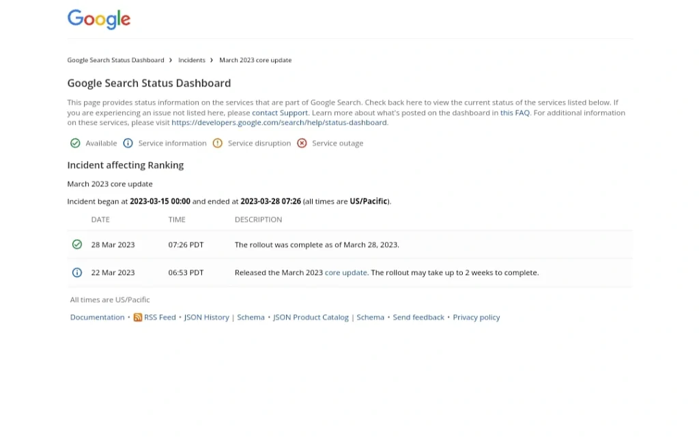Open Schema link next to JSON Product Catalog
This screenshot has height=440, width=699.
tap(370, 317)
